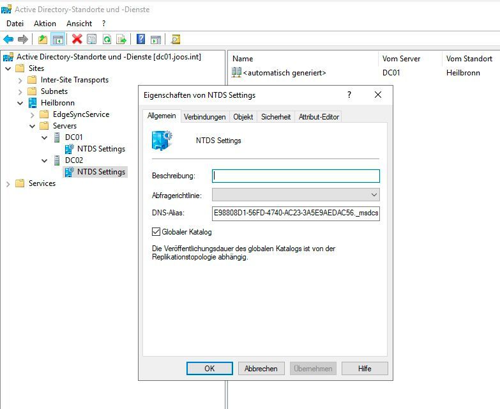
Task: Open the Ansicht menu
Action: (x=79, y=23)
